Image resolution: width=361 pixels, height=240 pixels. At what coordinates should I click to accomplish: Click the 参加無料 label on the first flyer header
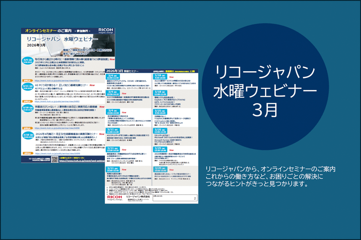pyautogui.click(x=83, y=31)
